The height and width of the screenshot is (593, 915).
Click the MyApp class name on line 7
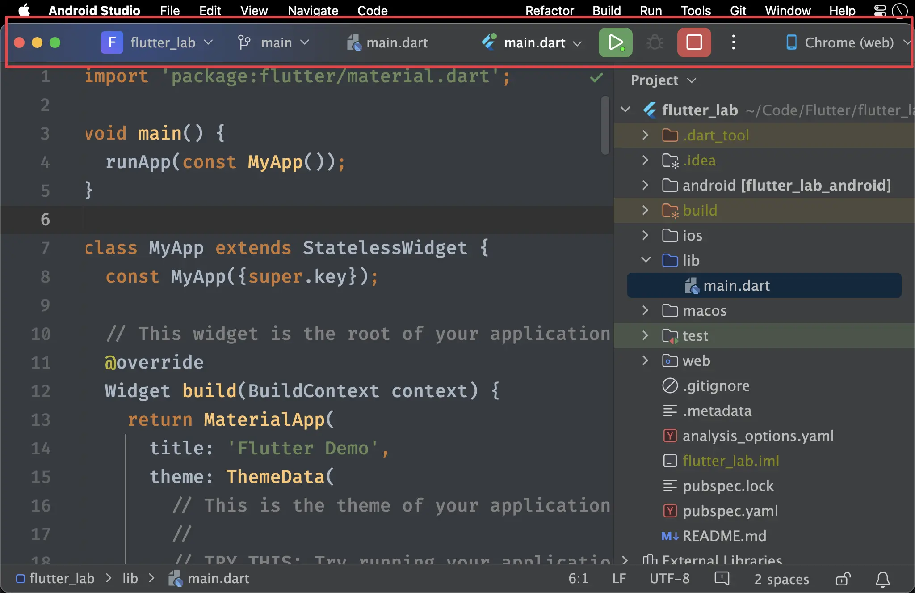(x=176, y=248)
